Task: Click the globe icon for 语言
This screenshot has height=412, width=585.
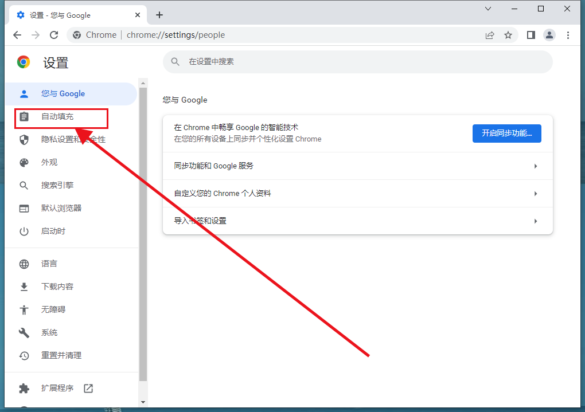Action: click(x=24, y=264)
